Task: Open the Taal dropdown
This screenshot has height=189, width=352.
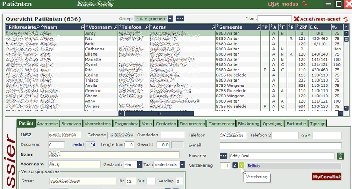Action: coord(181,165)
